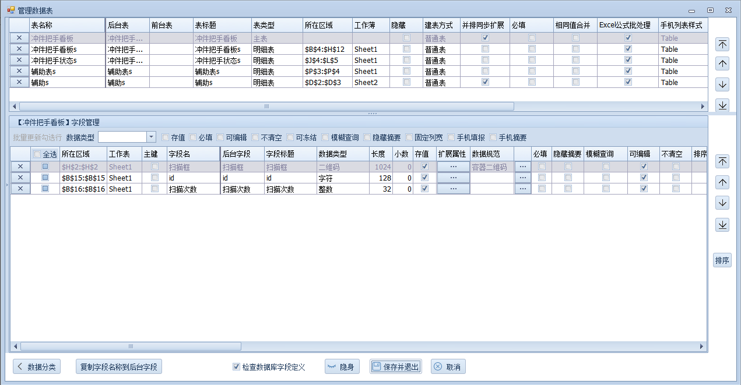Image resolution: width=741 pixels, height=385 pixels.
Task: Toggle 并排同步扩展 for 辅助s row
Action: 485,83
